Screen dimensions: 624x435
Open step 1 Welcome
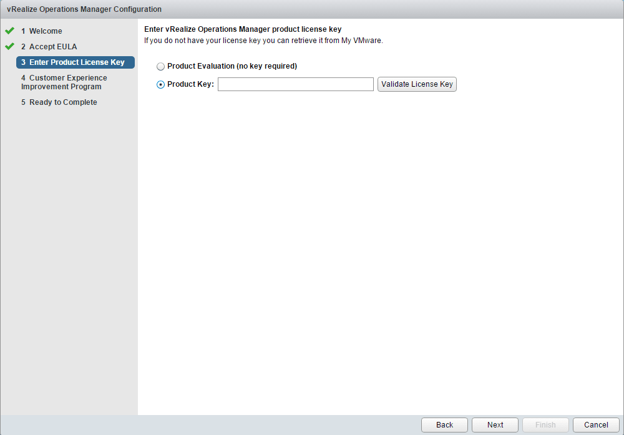[42, 31]
